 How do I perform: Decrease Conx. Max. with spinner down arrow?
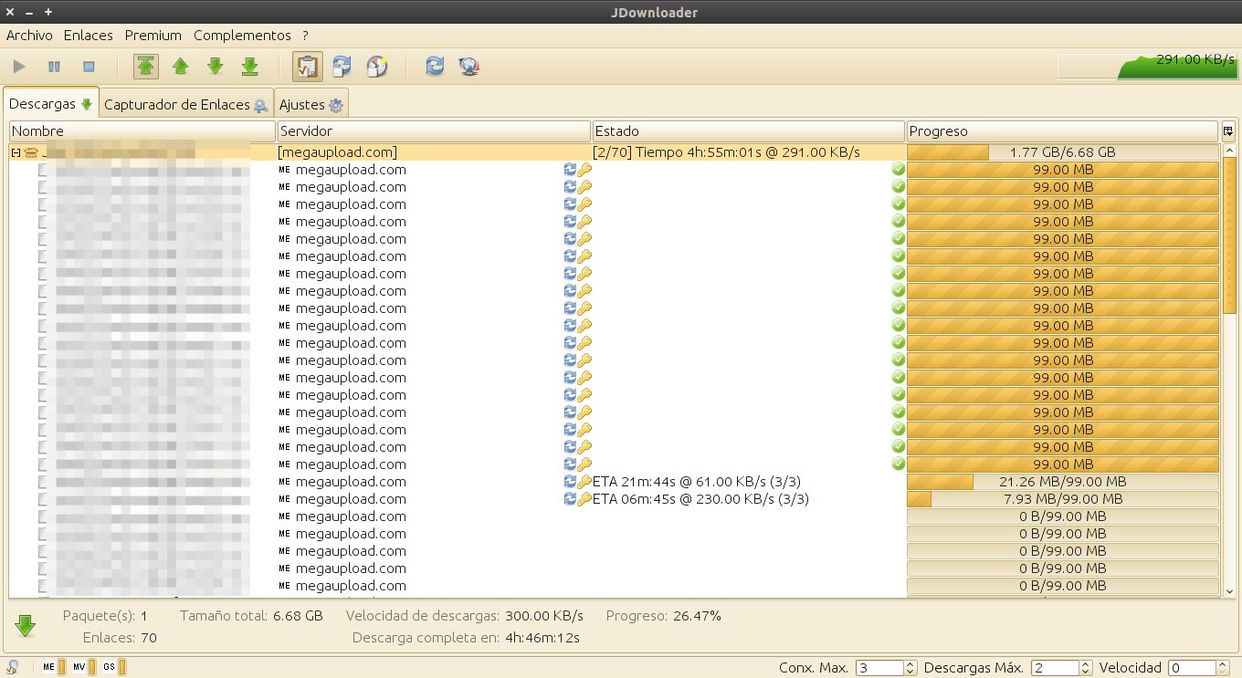click(x=910, y=672)
